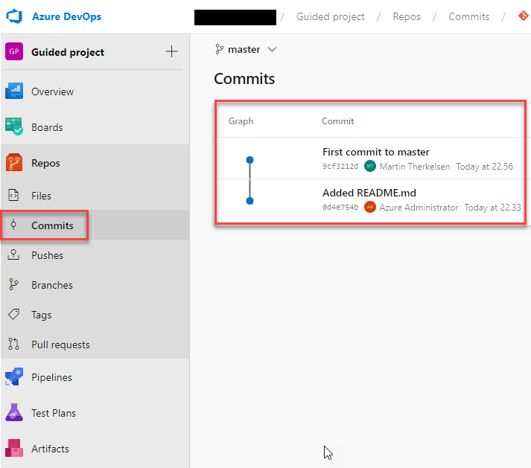Viewport: 531px width, 468px height.
Task: Click the branch icon next to master
Action: coord(219,49)
